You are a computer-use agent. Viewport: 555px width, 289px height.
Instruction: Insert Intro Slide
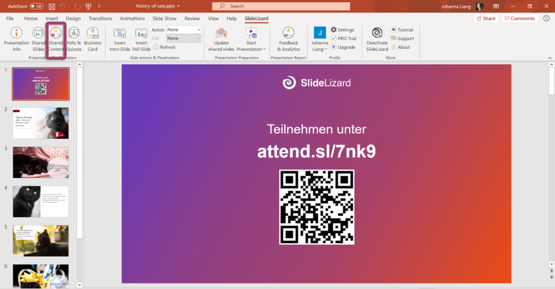point(120,39)
